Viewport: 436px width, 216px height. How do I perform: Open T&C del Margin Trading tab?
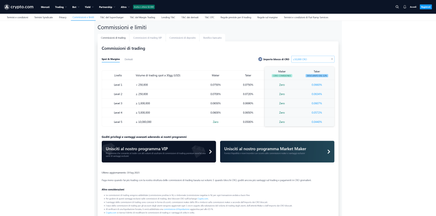point(142,17)
